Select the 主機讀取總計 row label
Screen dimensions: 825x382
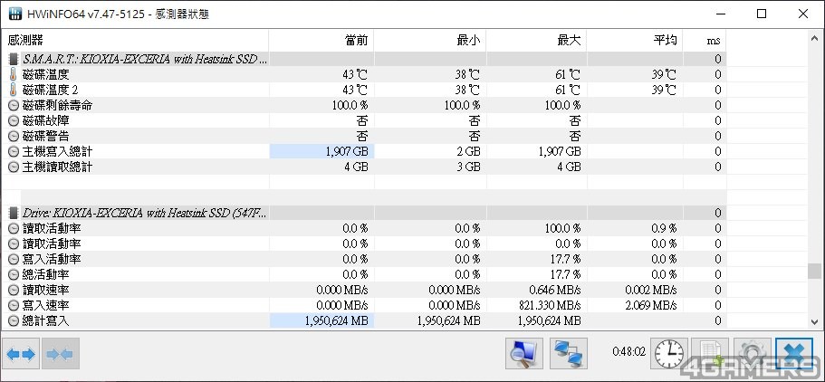[57, 167]
